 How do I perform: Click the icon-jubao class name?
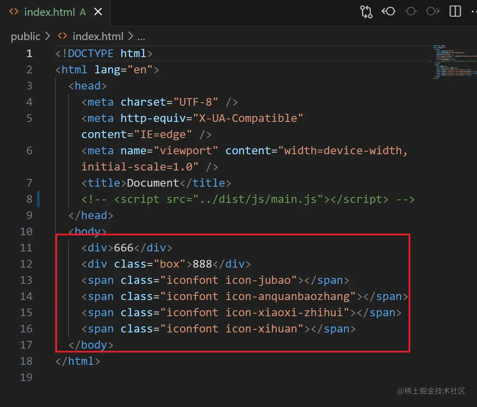[x=258, y=280]
